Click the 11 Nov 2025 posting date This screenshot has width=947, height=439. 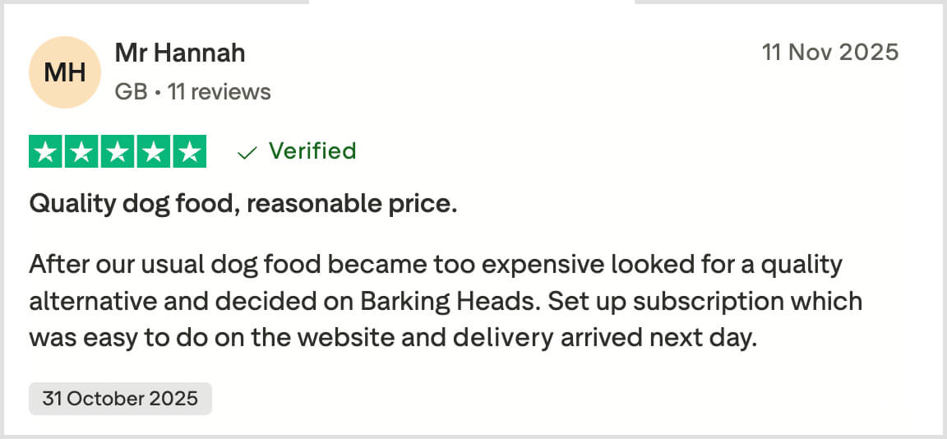click(x=830, y=53)
